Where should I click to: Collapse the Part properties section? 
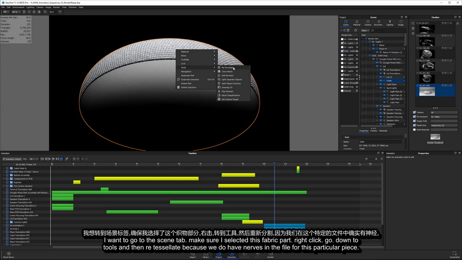(x=343, y=137)
